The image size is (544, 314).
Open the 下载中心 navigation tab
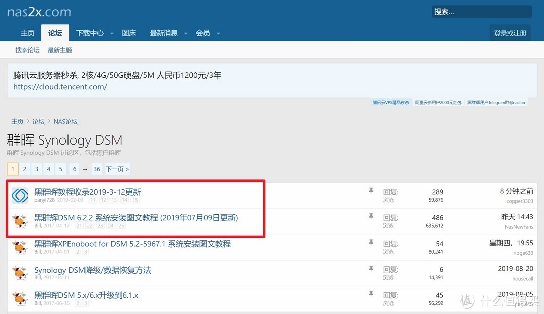[90, 33]
